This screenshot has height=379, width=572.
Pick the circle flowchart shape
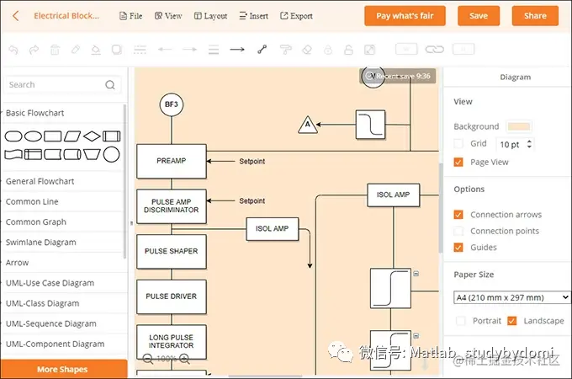pos(111,154)
